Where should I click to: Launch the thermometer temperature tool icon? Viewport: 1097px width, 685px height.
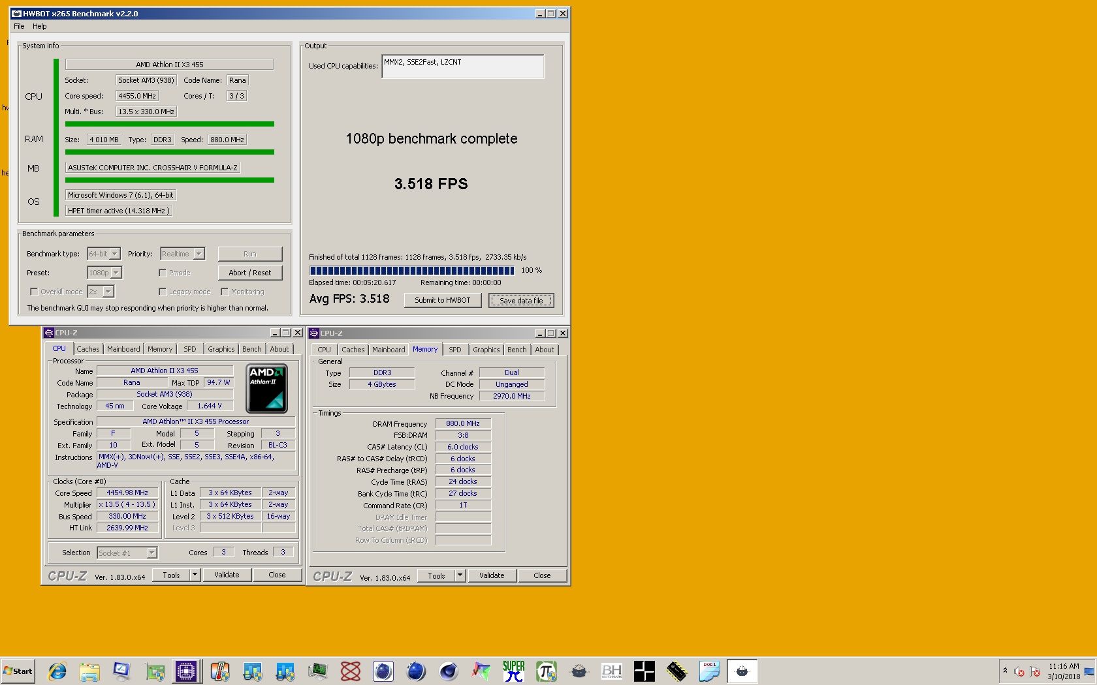tap(220, 671)
